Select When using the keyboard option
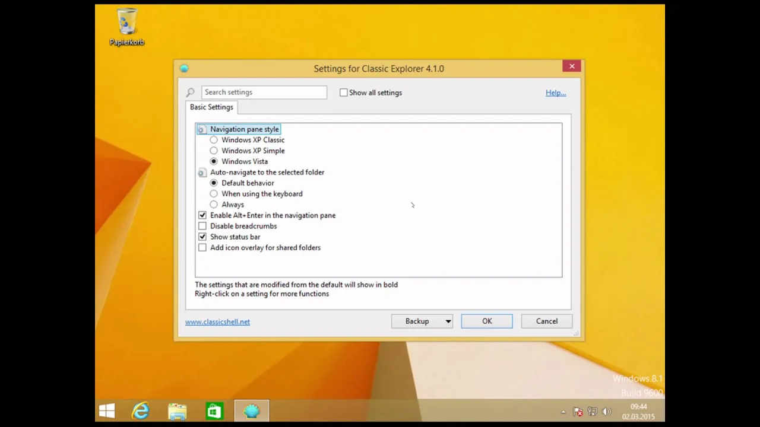 click(214, 194)
